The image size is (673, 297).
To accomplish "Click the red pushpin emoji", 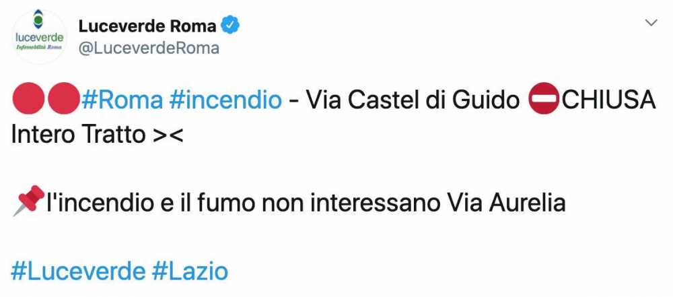I will [28, 202].
